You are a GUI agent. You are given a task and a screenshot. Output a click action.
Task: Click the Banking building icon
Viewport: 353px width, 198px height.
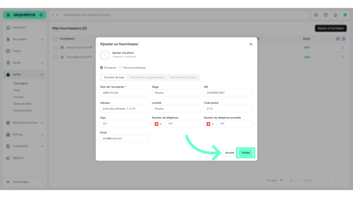click(8, 135)
